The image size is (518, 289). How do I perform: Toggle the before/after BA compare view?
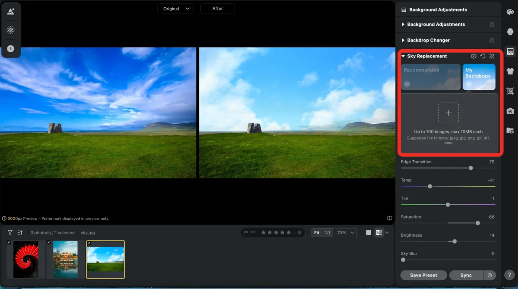(379, 232)
